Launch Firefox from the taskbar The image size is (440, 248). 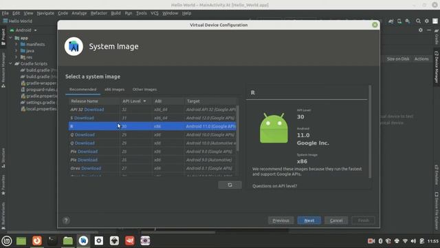[x=36, y=240]
